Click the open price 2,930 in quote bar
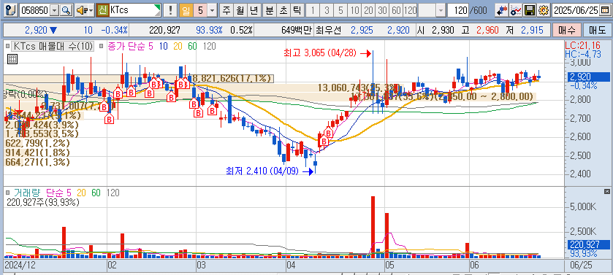This screenshot has width=613, height=275. click(x=442, y=30)
